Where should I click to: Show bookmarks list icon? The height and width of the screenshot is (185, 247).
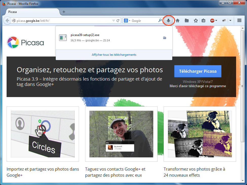[203, 21]
